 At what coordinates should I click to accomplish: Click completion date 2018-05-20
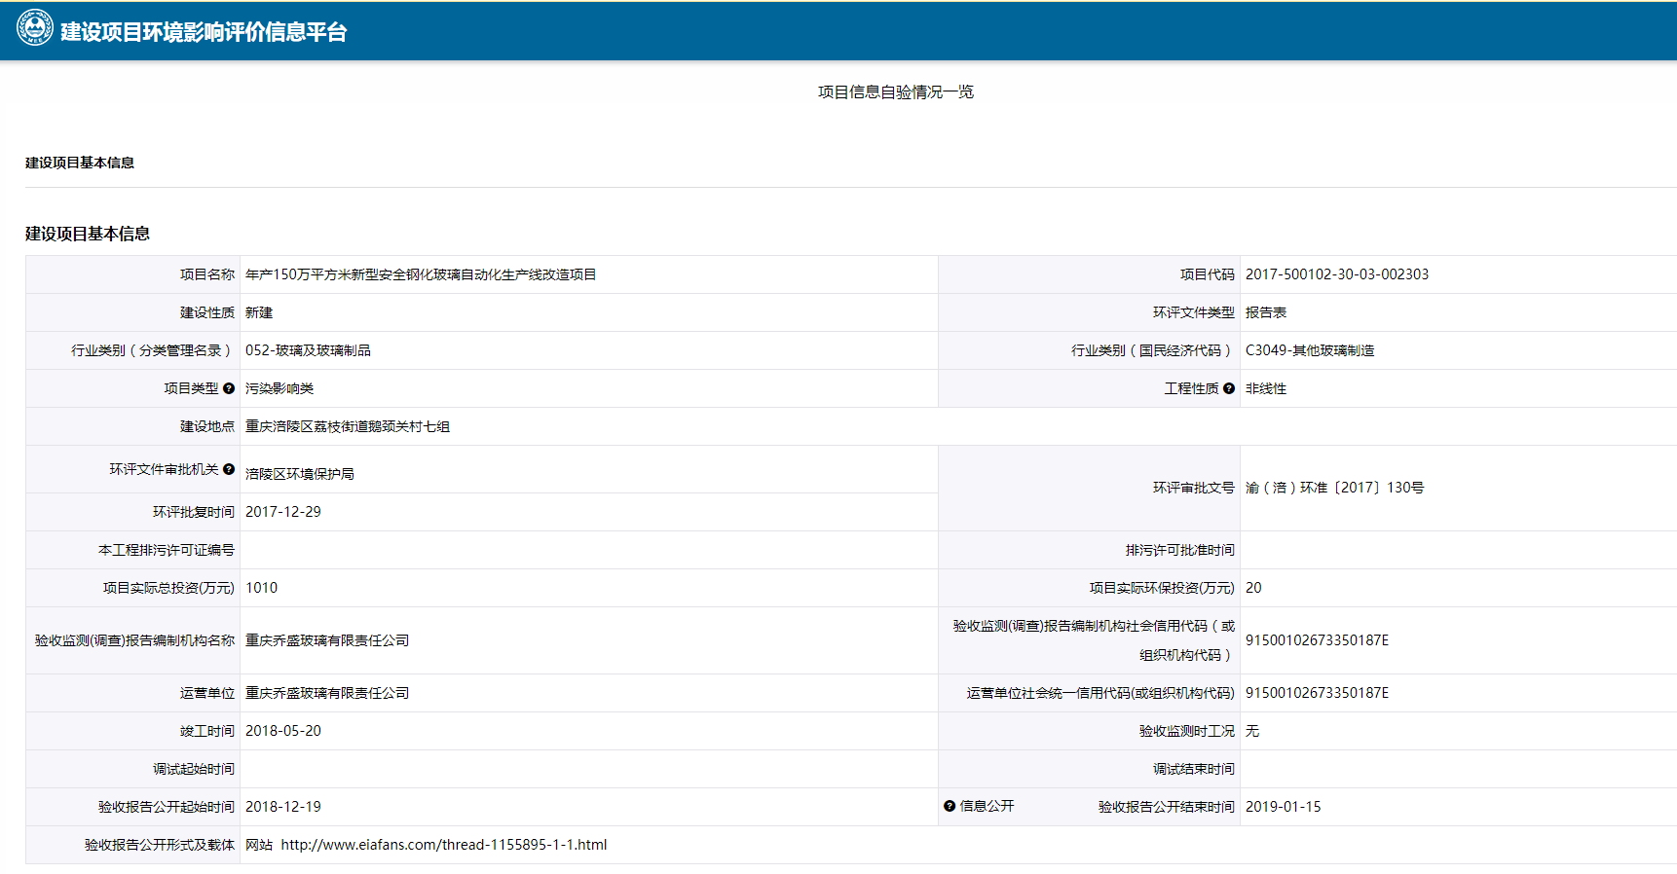tap(283, 731)
